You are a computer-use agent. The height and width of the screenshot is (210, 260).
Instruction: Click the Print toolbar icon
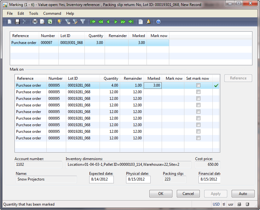(35, 22)
